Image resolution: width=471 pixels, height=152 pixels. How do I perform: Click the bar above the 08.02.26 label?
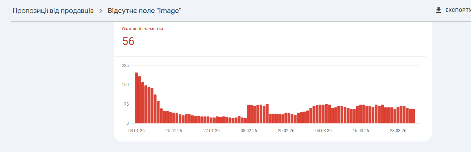point(248,114)
